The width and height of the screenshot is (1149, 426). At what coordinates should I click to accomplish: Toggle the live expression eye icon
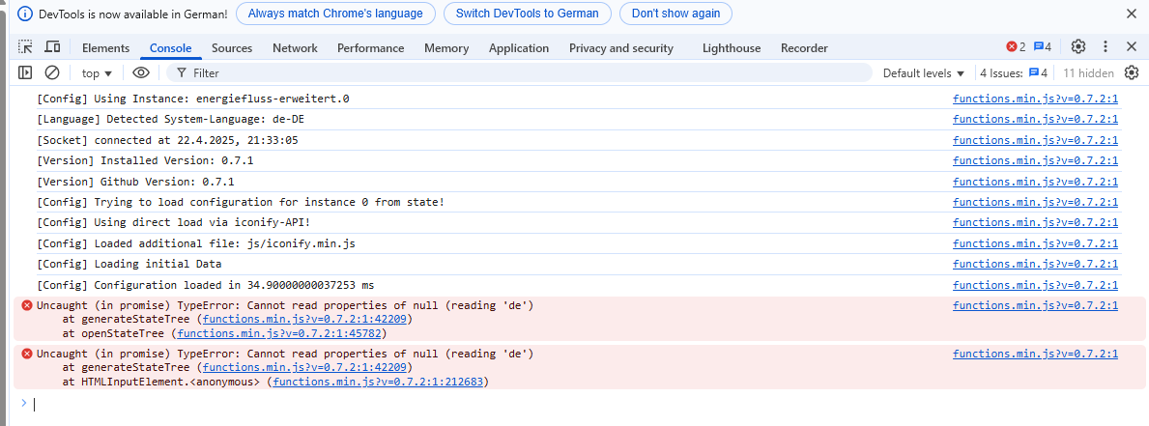coord(141,72)
